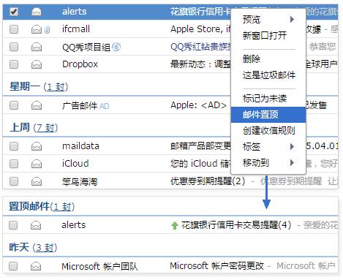Click the envelope icon on pinned alerts row

pyautogui.click(x=36, y=225)
